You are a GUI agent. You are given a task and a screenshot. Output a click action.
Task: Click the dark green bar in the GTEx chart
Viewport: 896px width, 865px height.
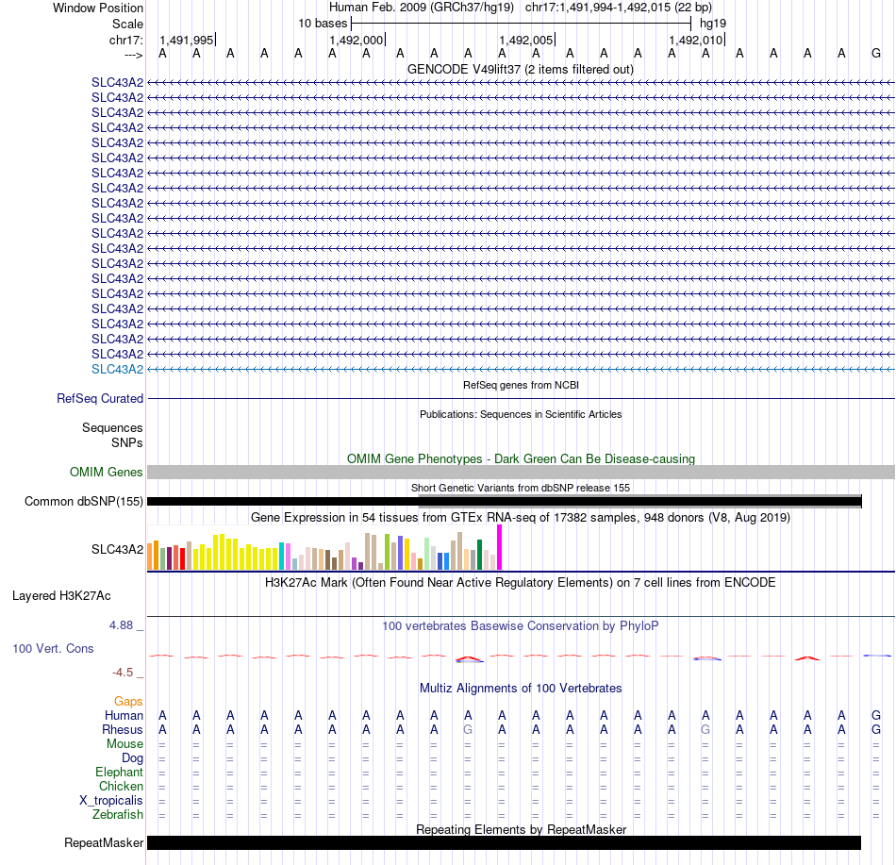479,555
